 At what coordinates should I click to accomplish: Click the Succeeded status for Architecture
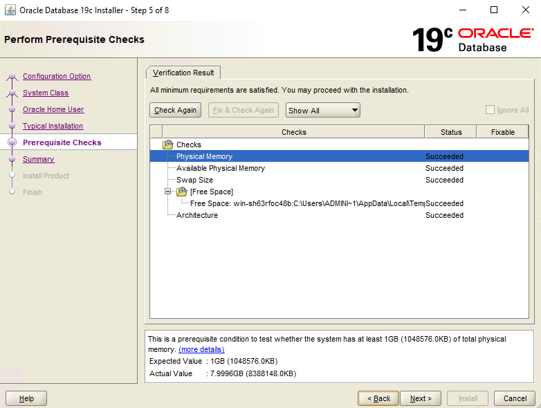click(444, 215)
